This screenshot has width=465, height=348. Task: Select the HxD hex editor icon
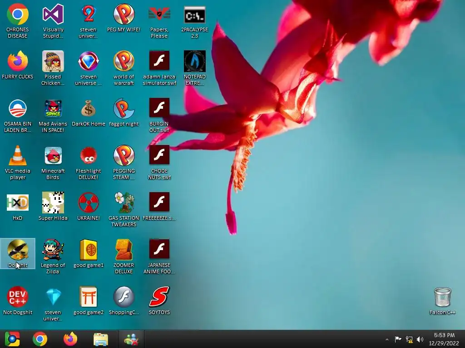[x=18, y=207]
